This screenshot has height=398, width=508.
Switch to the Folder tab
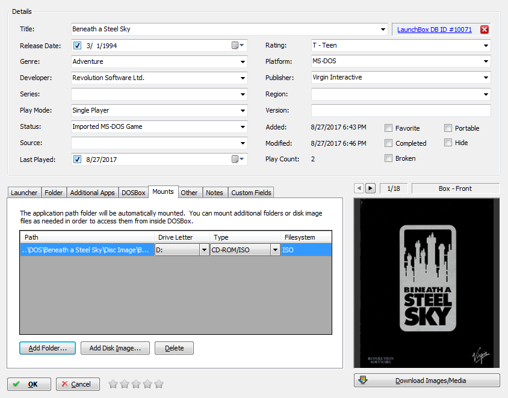[x=54, y=193]
